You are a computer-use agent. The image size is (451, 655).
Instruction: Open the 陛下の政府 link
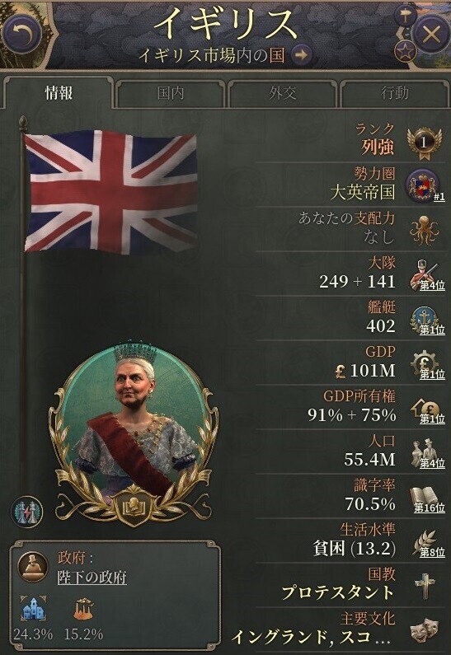click(92, 578)
